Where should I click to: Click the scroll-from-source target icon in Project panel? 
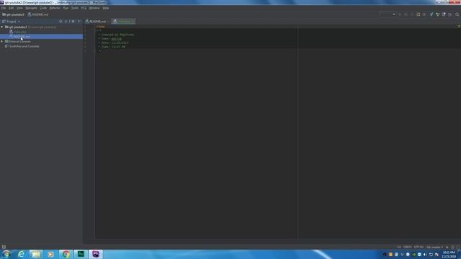pos(61,22)
